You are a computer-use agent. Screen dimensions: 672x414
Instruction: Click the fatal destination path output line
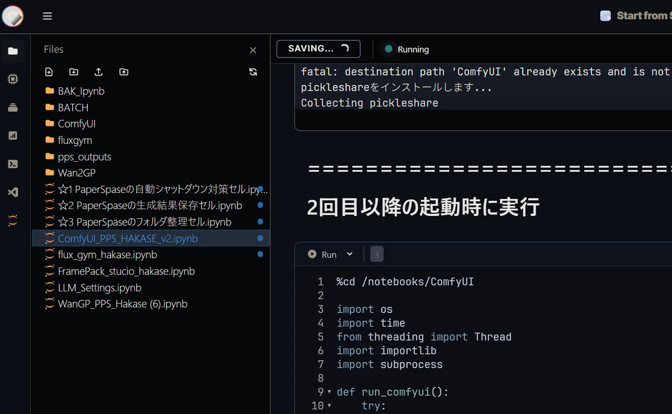point(486,72)
